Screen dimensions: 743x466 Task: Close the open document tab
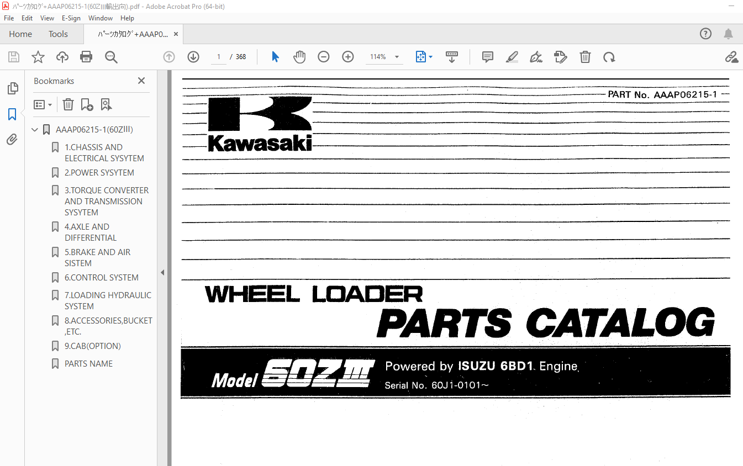point(176,34)
